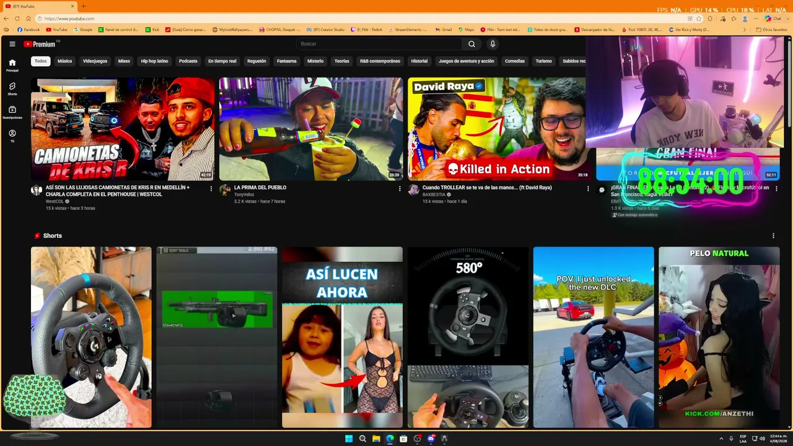793x446 pixels.
Task: Click browser back arrow
Action: click(x=7, y=19)
